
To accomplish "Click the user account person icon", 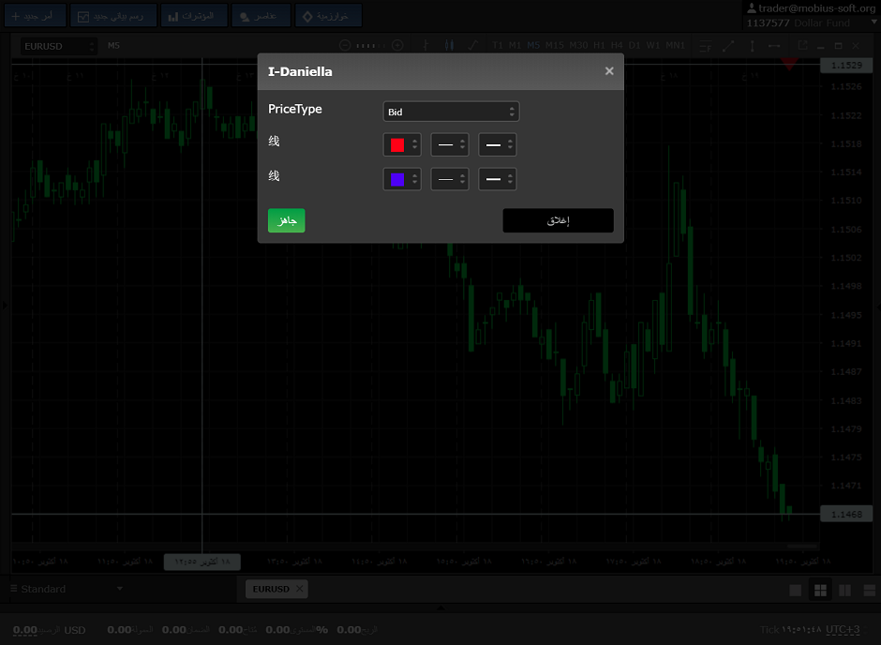I will pyautogui.click(x=752, y=7).
